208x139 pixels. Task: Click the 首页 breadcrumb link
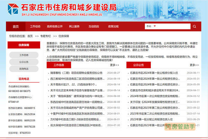[30, 36]
